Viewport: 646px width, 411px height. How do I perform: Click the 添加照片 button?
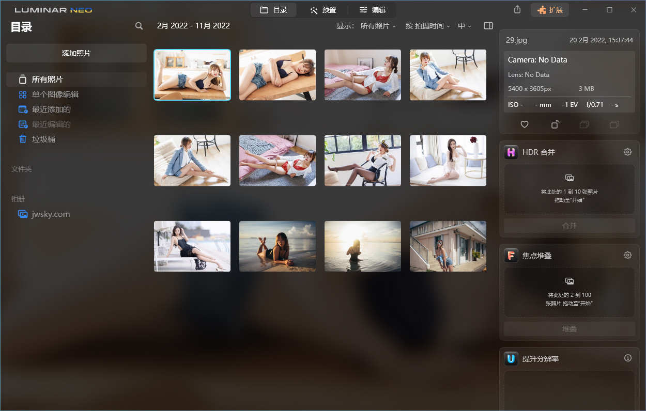(x=76, y=53)
